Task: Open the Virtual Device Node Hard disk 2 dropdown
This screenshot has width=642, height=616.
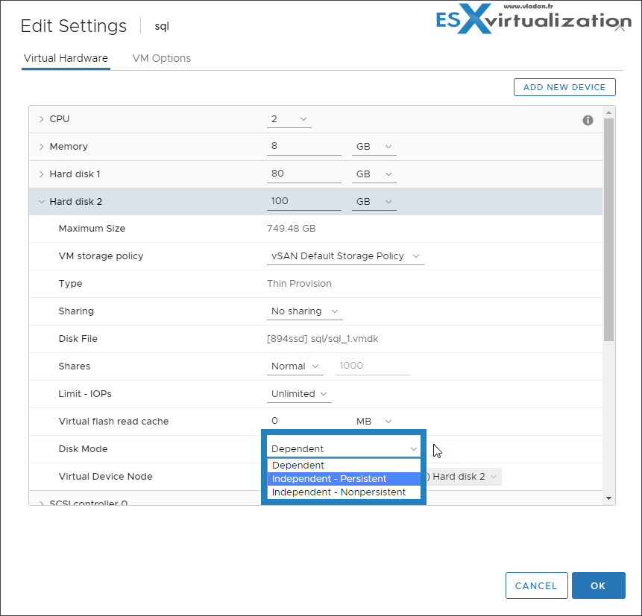Action: [x=464, y=477]
